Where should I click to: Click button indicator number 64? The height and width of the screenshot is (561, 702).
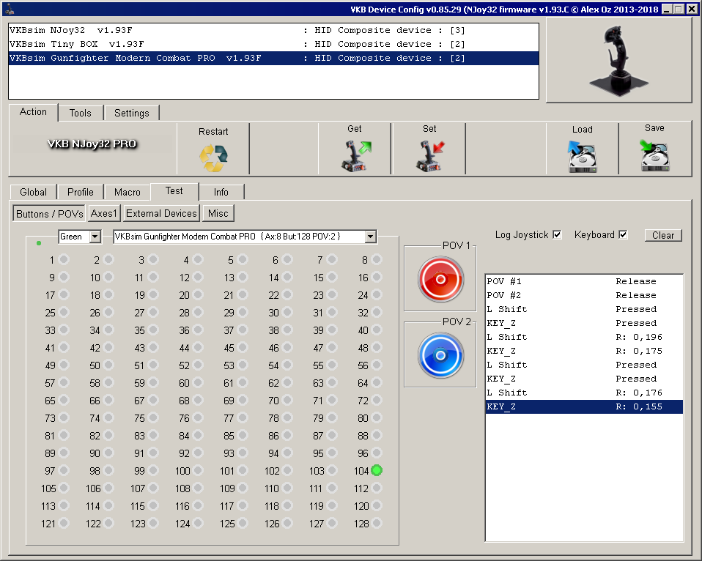[377, 382]
